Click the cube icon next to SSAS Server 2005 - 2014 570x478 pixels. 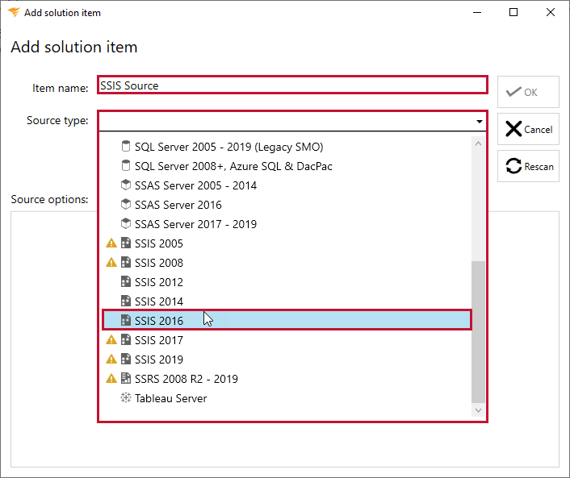click(125, 185)
